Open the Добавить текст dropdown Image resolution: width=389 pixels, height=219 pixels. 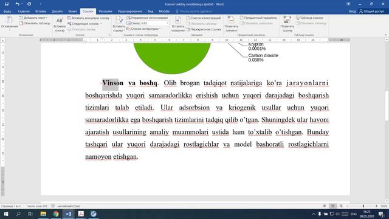pyautogui.click(x=33, y=18)
